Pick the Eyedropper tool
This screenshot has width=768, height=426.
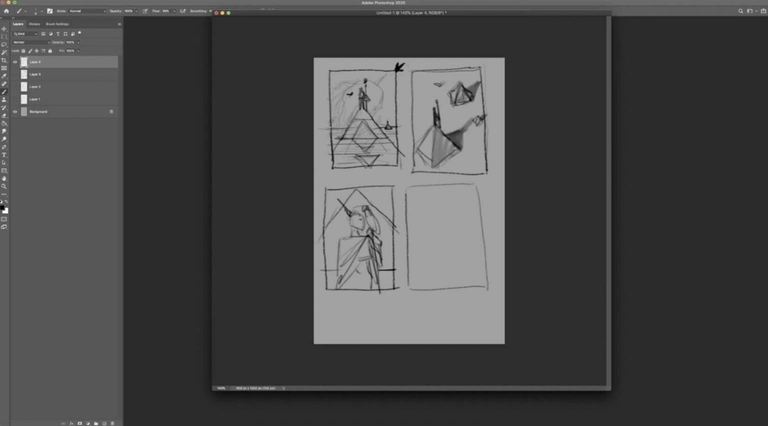pyautogui.click(x=4, y=76)
